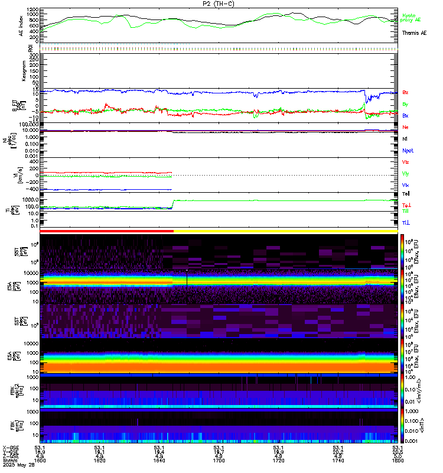Click the '1720' time tick label
This screenshot has height=473, width=443.
(x=278, y=461)
